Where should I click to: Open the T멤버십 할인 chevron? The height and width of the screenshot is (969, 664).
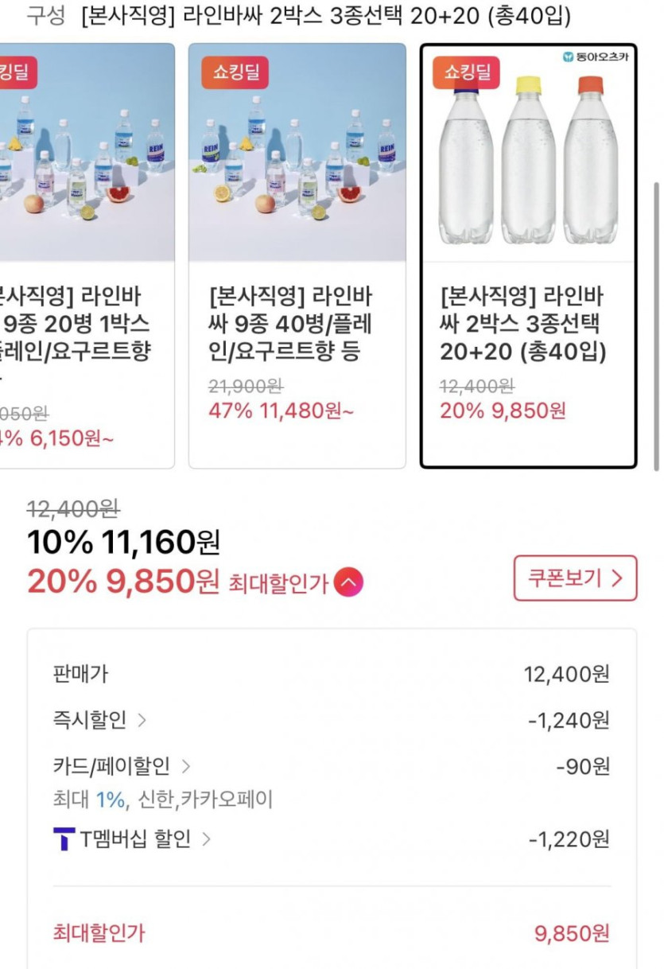pos(206,839)
